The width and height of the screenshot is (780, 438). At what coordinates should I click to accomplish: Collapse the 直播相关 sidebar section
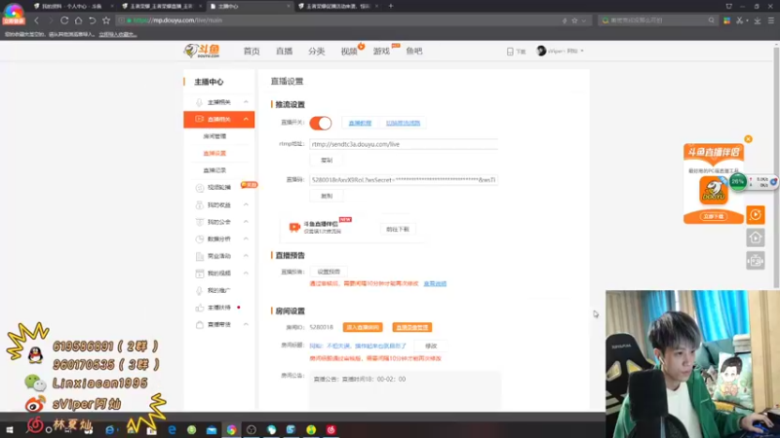pos(246,119)
